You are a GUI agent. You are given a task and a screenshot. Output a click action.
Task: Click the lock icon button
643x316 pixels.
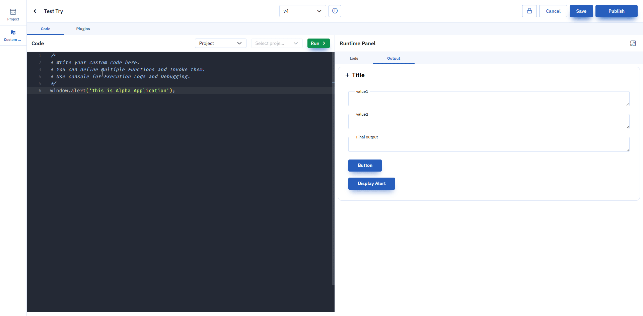tap(529, 11)
